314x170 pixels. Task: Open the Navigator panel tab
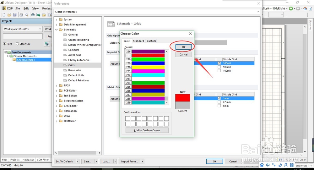coord(28,160)
